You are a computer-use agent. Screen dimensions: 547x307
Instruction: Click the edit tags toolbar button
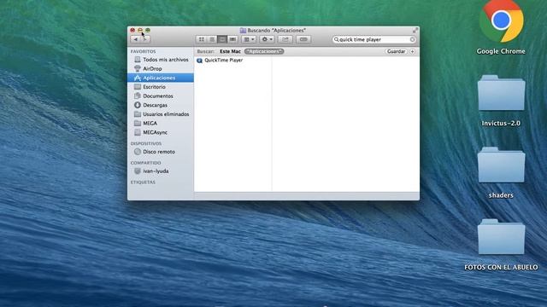(x=303, y=39)
